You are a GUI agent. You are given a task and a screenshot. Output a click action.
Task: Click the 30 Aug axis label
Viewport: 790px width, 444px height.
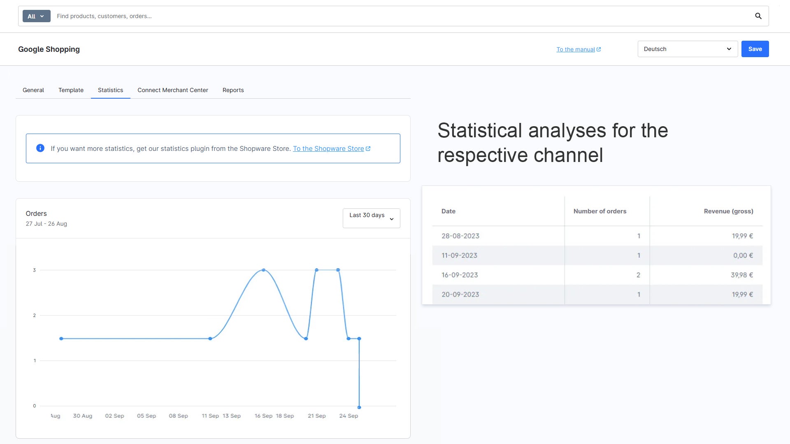pyautogui.click(x=82, y=416)
